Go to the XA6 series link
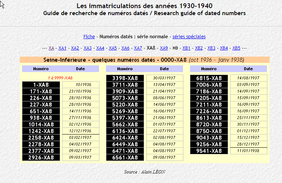The image size is (282, 183). tap(125, 48)
